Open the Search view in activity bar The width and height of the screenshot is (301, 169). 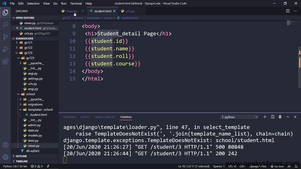click(5, 24)
